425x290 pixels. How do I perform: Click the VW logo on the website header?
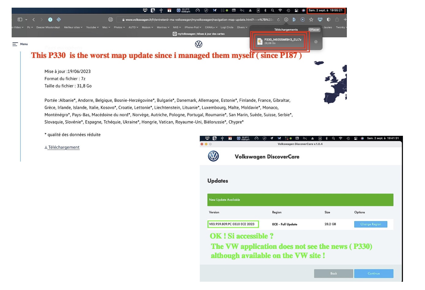pyautogui.click(x=199, y=44)
